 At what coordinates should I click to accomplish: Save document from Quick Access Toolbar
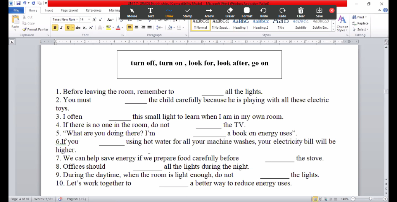(18, 3)
